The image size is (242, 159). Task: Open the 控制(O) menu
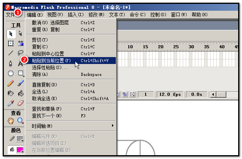click(158, 15)
